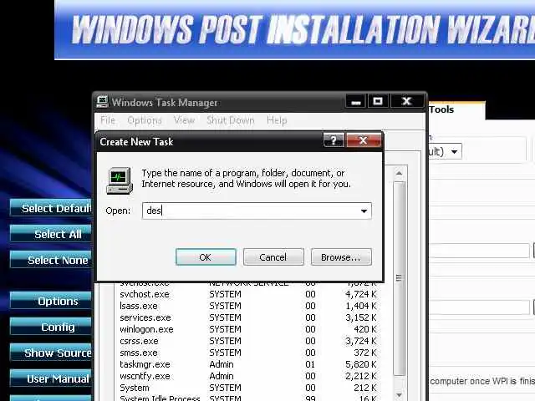Open Config in the WPI sidebar
The image size is (535, 401).
click(x=51, y=327)
